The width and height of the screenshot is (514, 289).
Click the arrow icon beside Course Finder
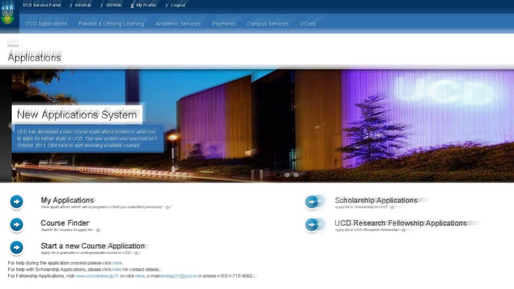(x=16, y=225)
